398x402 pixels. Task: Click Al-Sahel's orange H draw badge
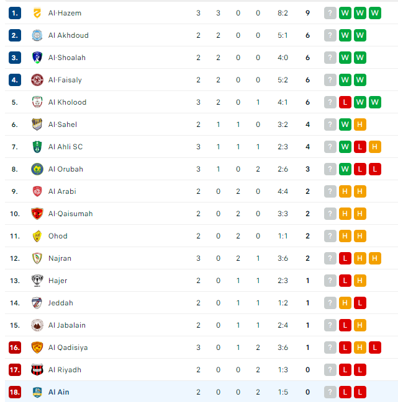pyautogui.click(x=360, y=125)
